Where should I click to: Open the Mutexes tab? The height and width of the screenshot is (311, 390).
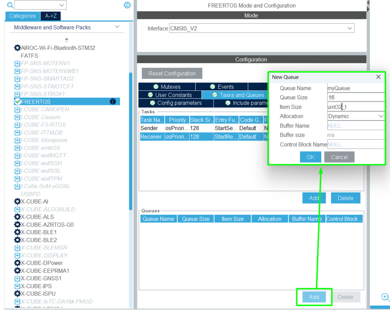[x=167, y=87]
